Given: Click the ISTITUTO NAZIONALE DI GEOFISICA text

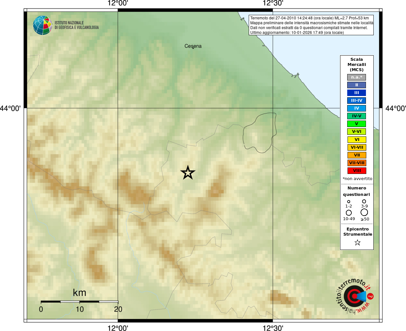Looking at the screenshot, I should coord(77,25).
